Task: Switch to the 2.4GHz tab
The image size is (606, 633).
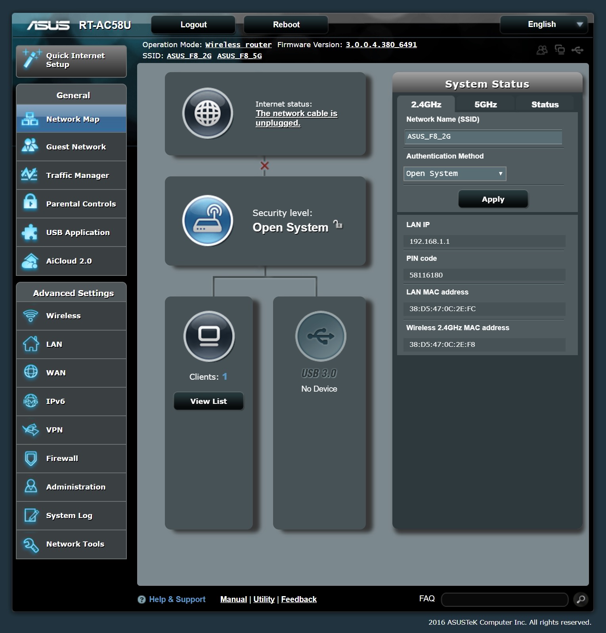Action: (426, 104)
